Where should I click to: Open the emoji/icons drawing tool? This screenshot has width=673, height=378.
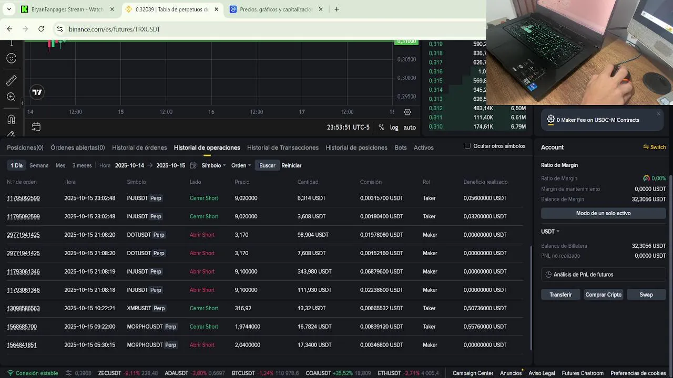tap(11, 58)
